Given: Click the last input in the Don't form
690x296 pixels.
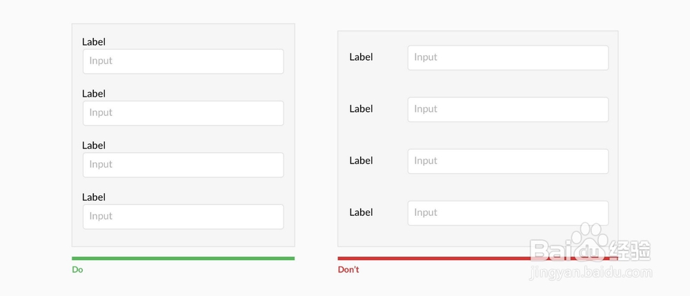Looking at the screenshot, I should (508, 213).
